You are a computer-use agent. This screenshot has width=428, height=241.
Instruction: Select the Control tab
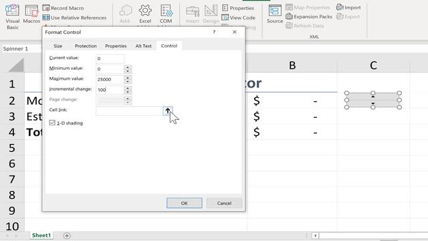[169, 46]
